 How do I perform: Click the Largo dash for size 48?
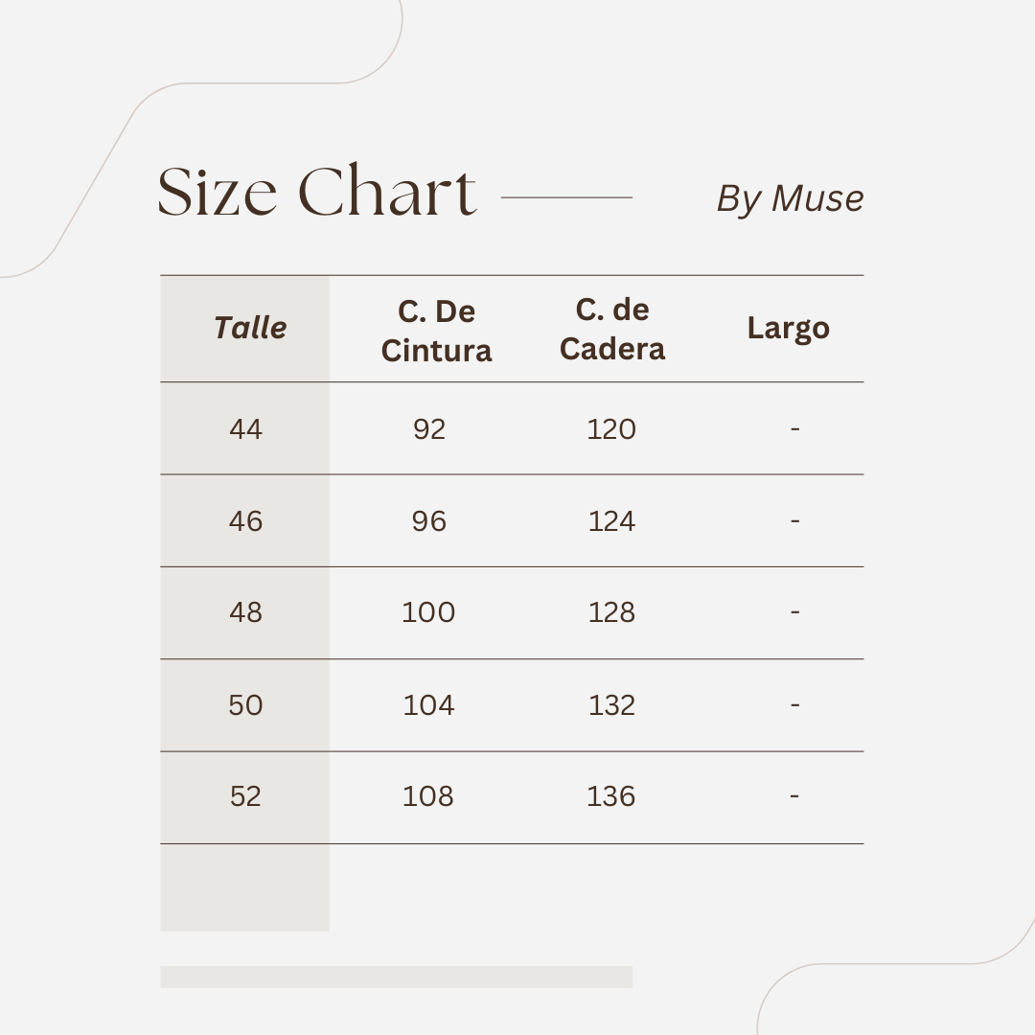pos(795,612)
